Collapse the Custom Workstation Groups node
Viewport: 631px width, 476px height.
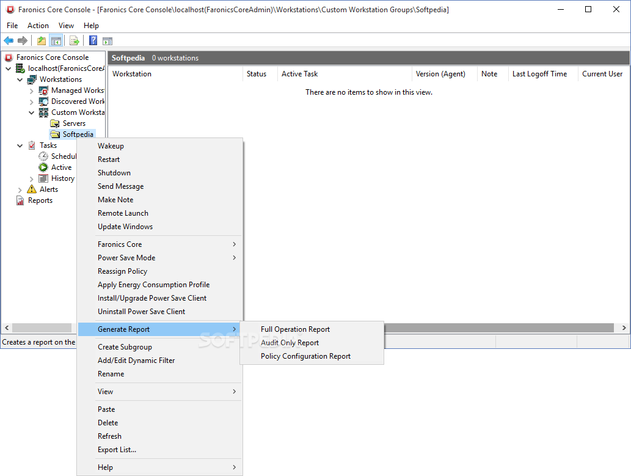pos(31,113)
